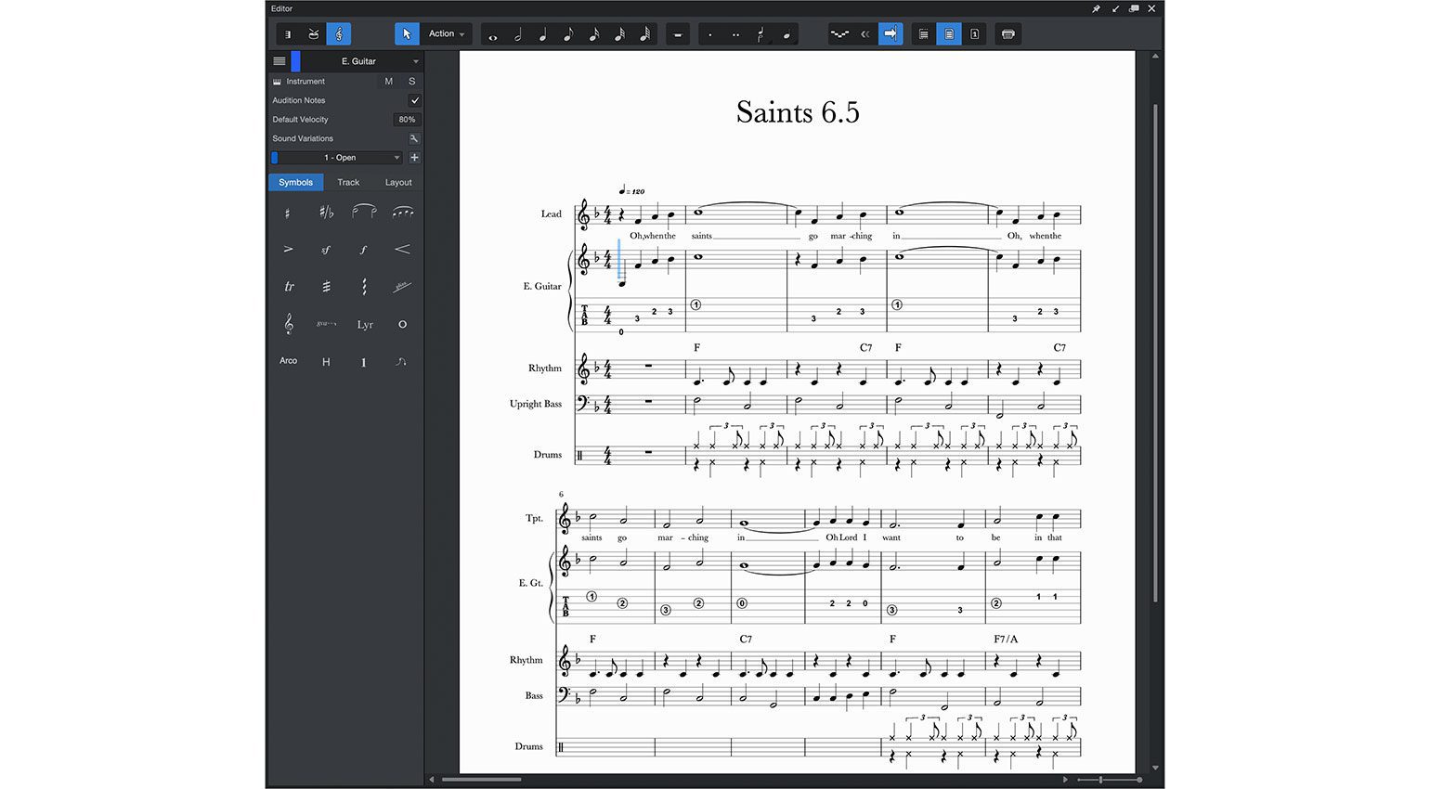Add a new sound variation with the plus button

[x=414, y=157]
